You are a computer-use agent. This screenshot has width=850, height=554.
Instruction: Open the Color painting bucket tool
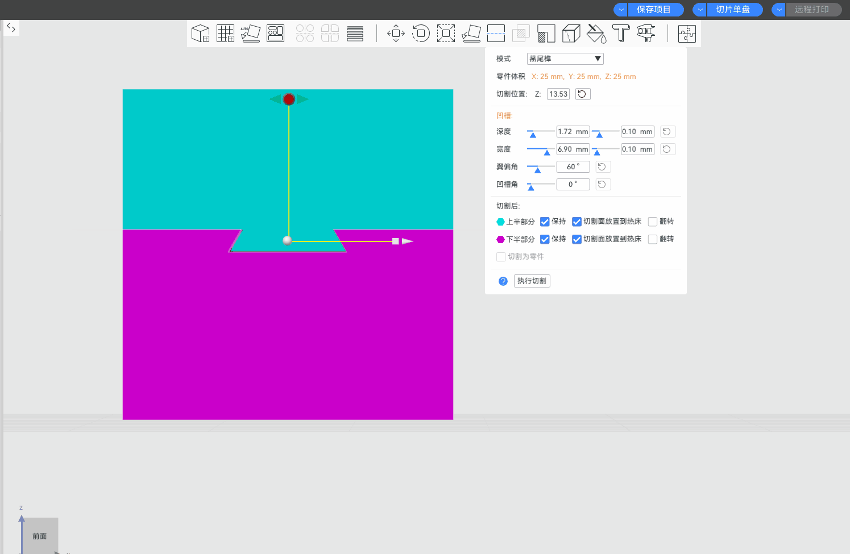(596, 34)
